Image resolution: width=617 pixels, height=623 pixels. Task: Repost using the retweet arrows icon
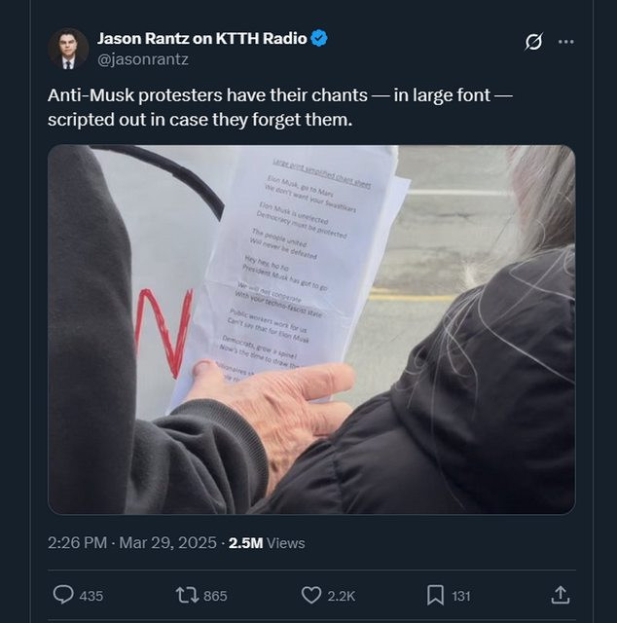click(188, 595)
